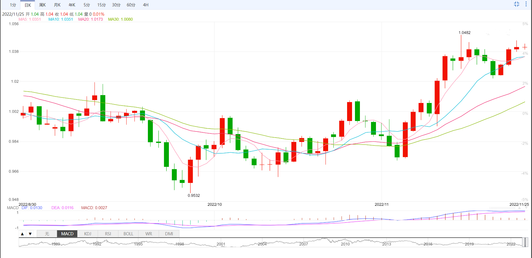Switch to the 5分 timeframe tab
Image resolution: width=532 pixels, height=258 pixels.
(x=87, y=5)
